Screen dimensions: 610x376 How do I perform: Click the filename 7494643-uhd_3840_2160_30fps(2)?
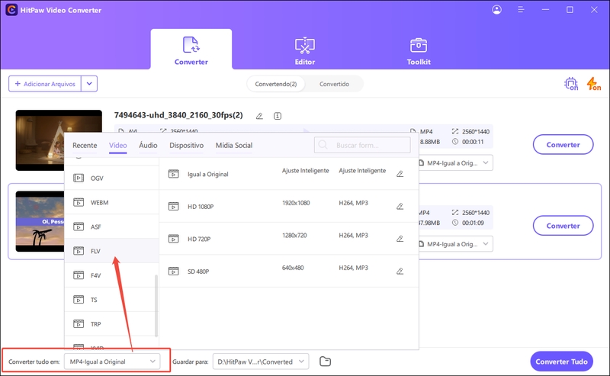pyautogui.click(x=178, y=115)
